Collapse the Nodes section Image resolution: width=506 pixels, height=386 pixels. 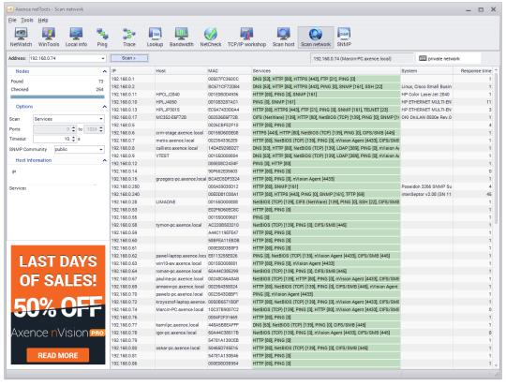(104, 71)
